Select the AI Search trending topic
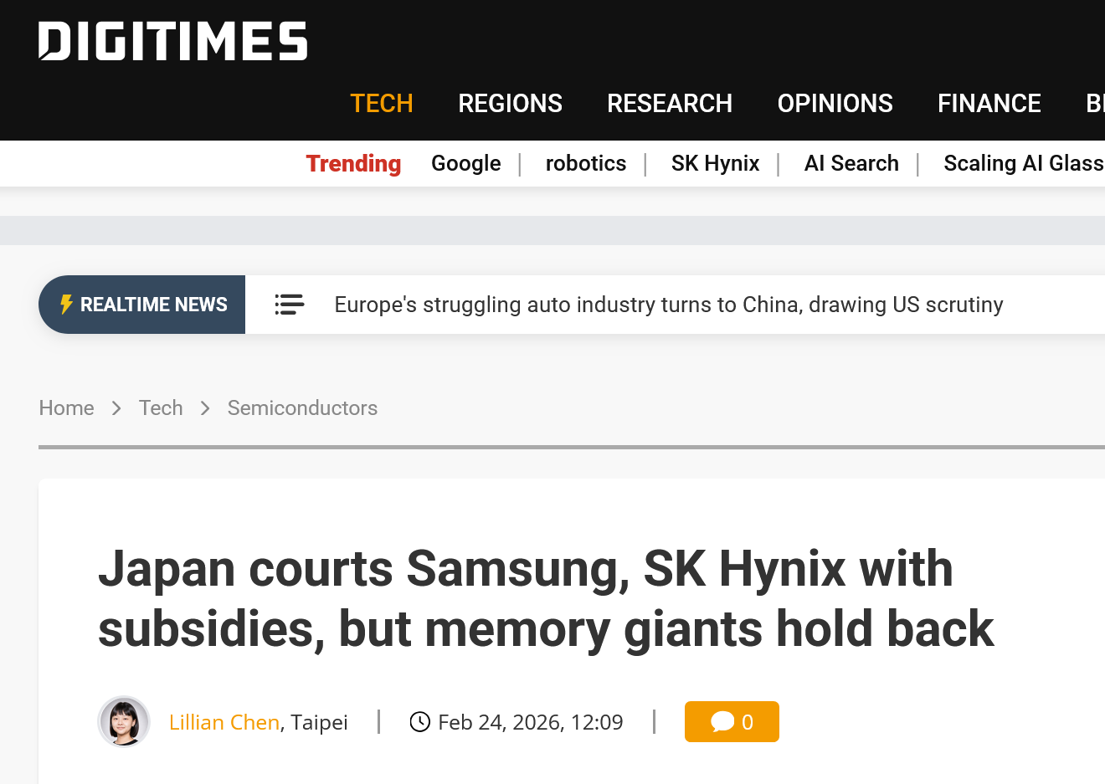1105x784 pixels. click(851, 163)
